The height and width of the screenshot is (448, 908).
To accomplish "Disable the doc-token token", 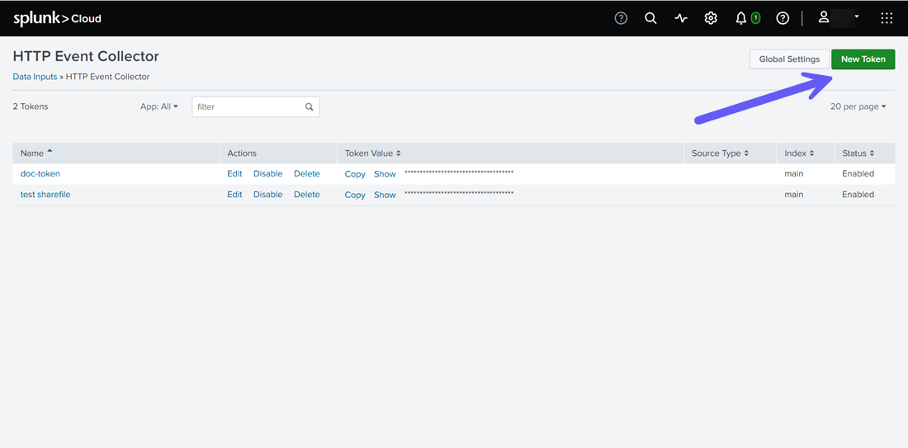I will [267, 173].
